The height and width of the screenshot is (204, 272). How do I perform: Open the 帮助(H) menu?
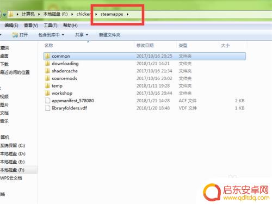coord(70,26)
